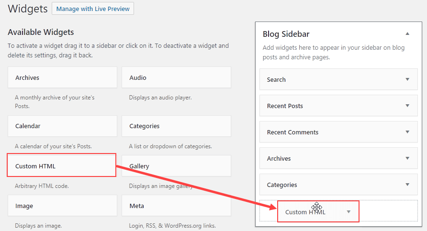Select the Archives available widget
This screenshot has height=231, width=427.
tap(62, 77)
